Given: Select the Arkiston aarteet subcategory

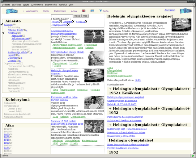Looking at the screenshot, I should [x=20, y=39].
